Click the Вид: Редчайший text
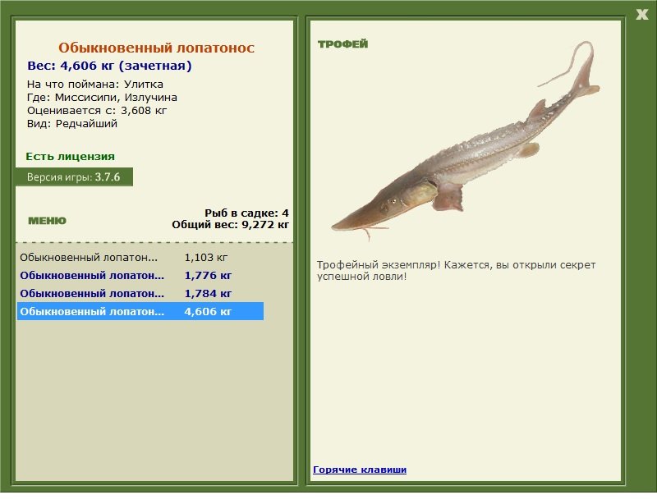Screen dimensions: 657x504 (72, 124)
